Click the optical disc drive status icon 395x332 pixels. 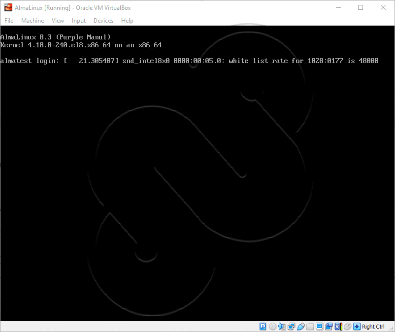pos(272,327)
